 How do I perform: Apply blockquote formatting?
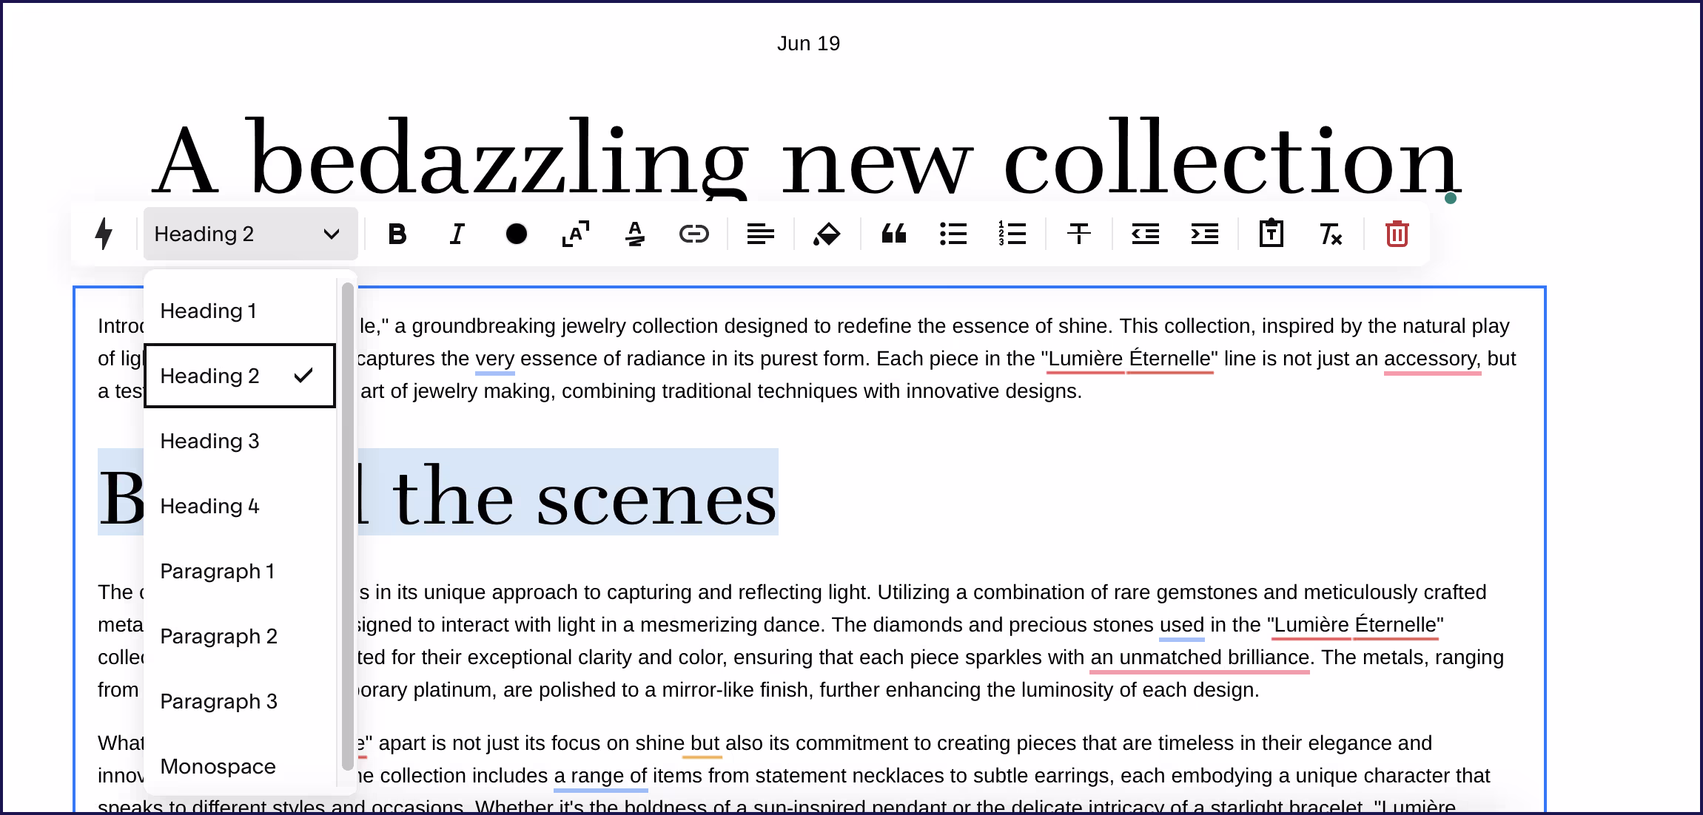coord(894,234)
